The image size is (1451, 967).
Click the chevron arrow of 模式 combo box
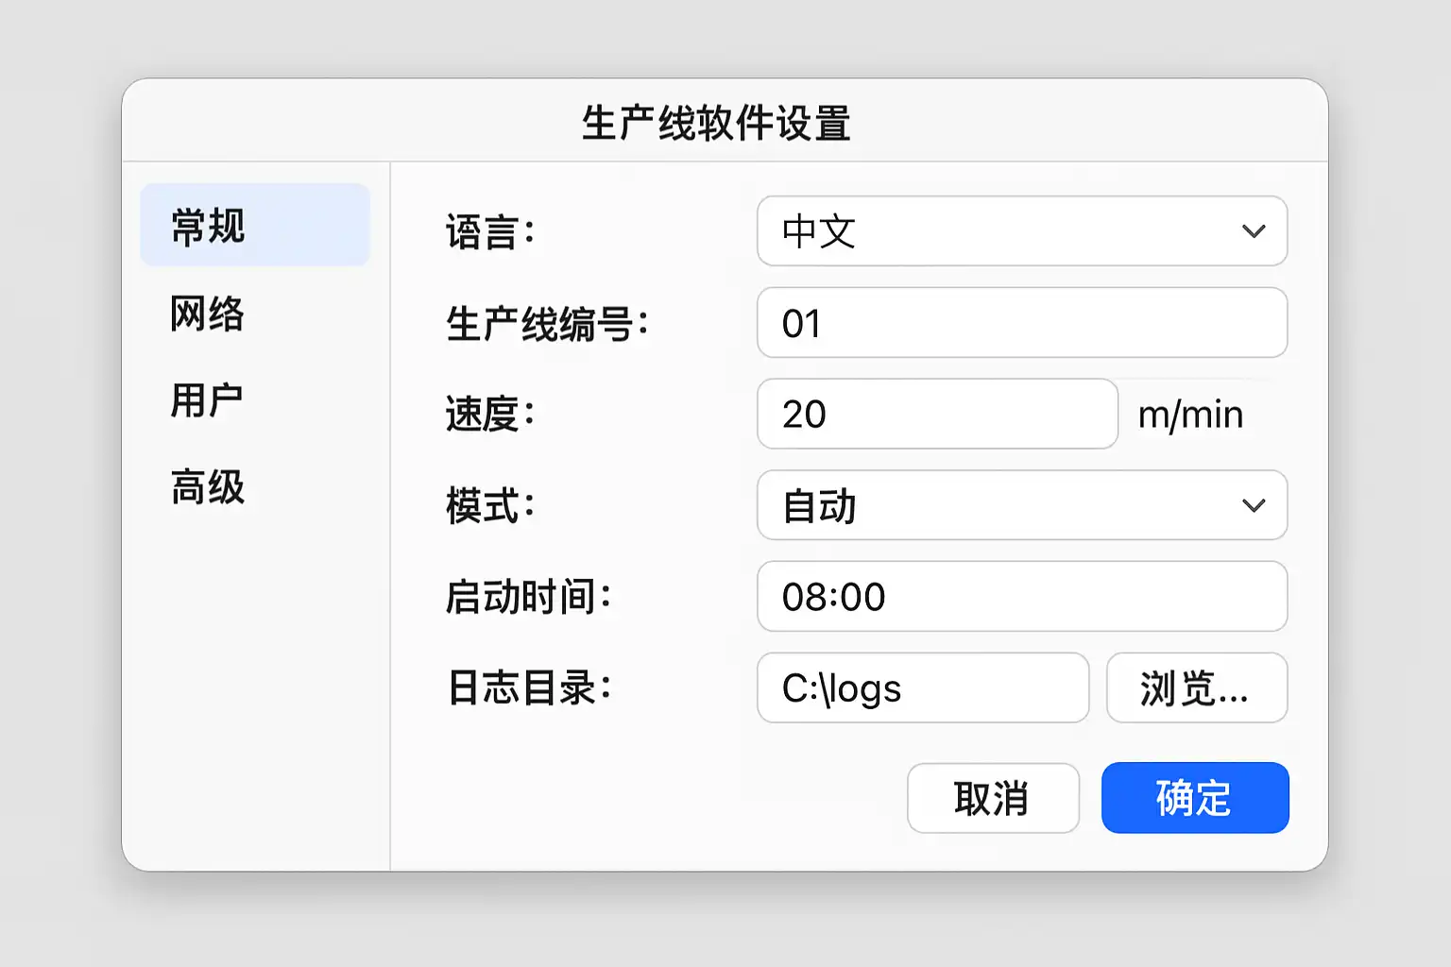1254,505
